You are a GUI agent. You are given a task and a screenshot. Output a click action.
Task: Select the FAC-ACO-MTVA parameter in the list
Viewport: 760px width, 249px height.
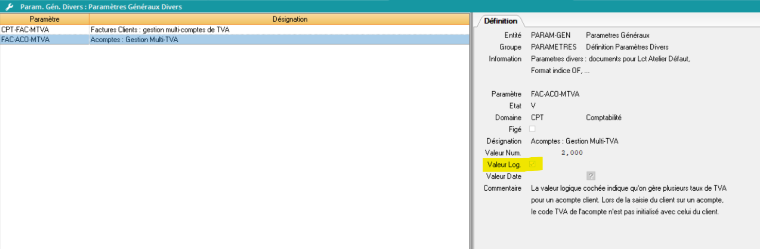coord(26,39)
